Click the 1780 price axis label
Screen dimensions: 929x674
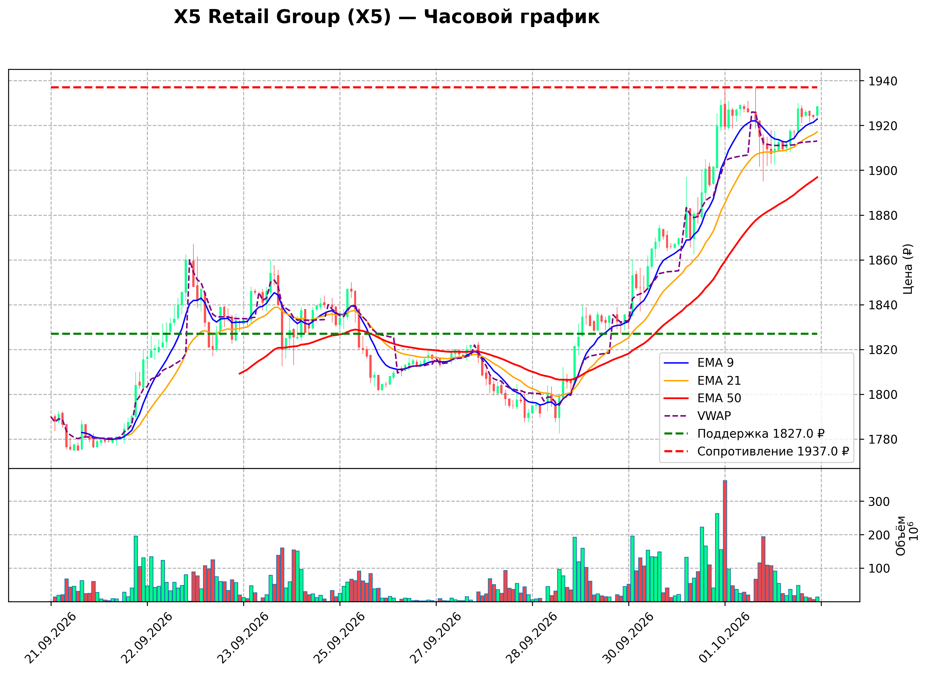click(x=883, y=439)
